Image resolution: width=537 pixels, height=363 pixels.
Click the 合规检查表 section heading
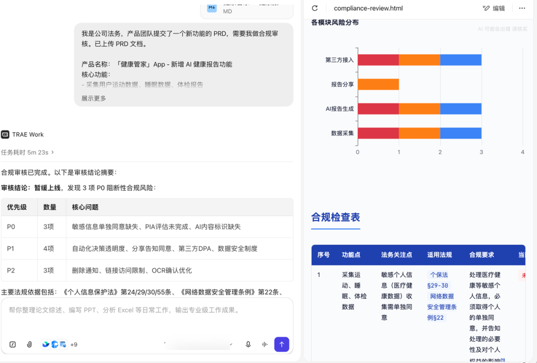(335, 217)
